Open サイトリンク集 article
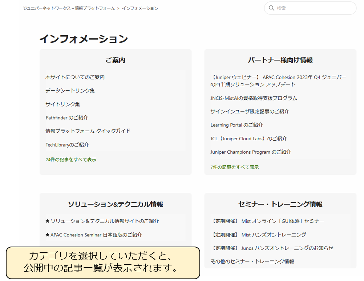 (62, 104)
